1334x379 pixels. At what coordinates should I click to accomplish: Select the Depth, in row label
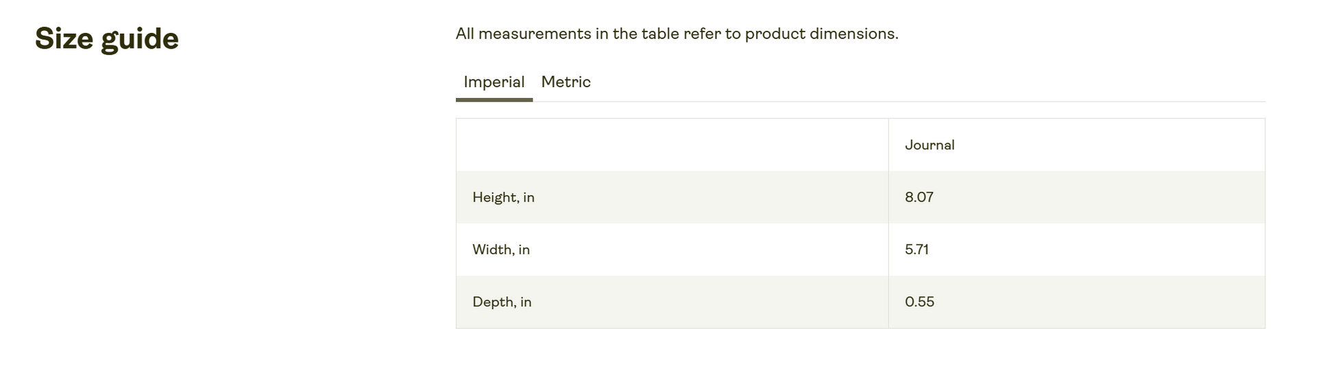(502, 302)
